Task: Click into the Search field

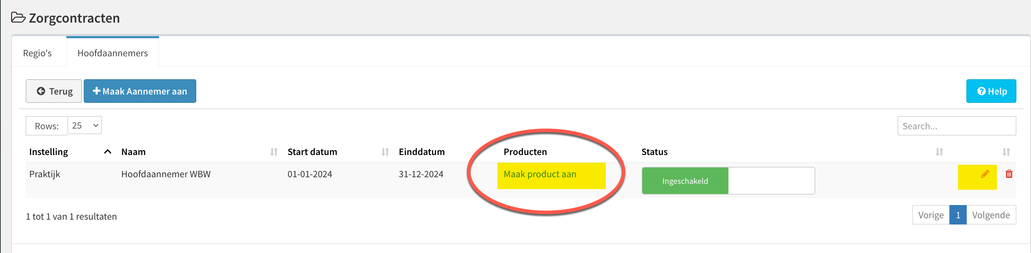Action: (x=957, y=126)
